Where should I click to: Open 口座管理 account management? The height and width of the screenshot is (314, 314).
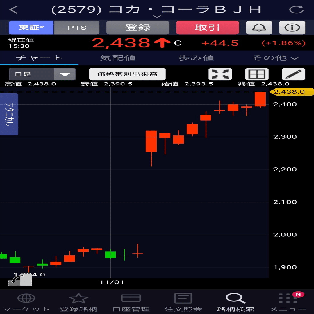[131, 302]
